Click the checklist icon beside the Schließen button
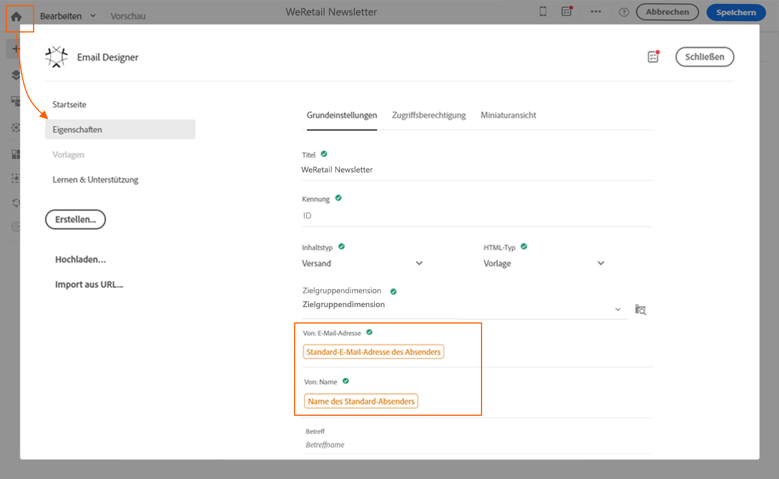The image size is (779, 479). coord(653,56)
